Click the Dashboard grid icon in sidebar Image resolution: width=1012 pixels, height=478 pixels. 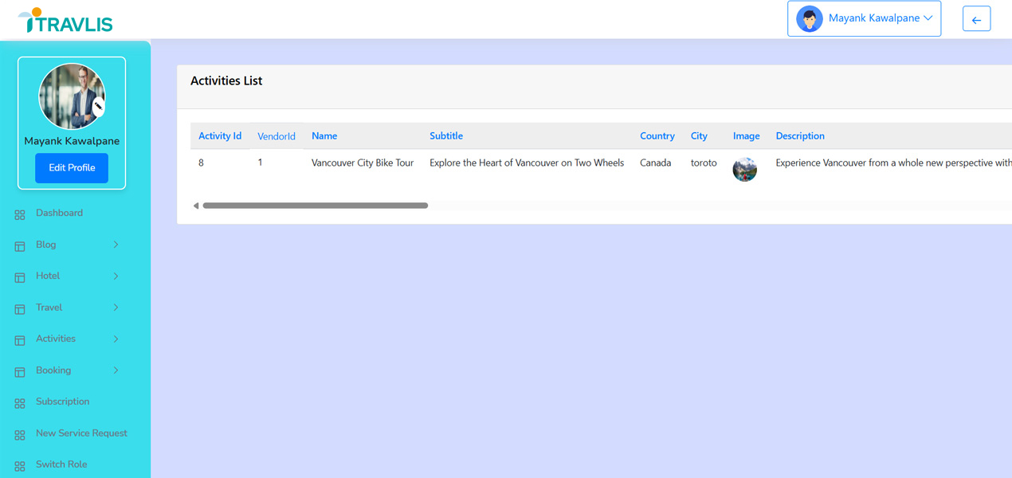point(20,214)
